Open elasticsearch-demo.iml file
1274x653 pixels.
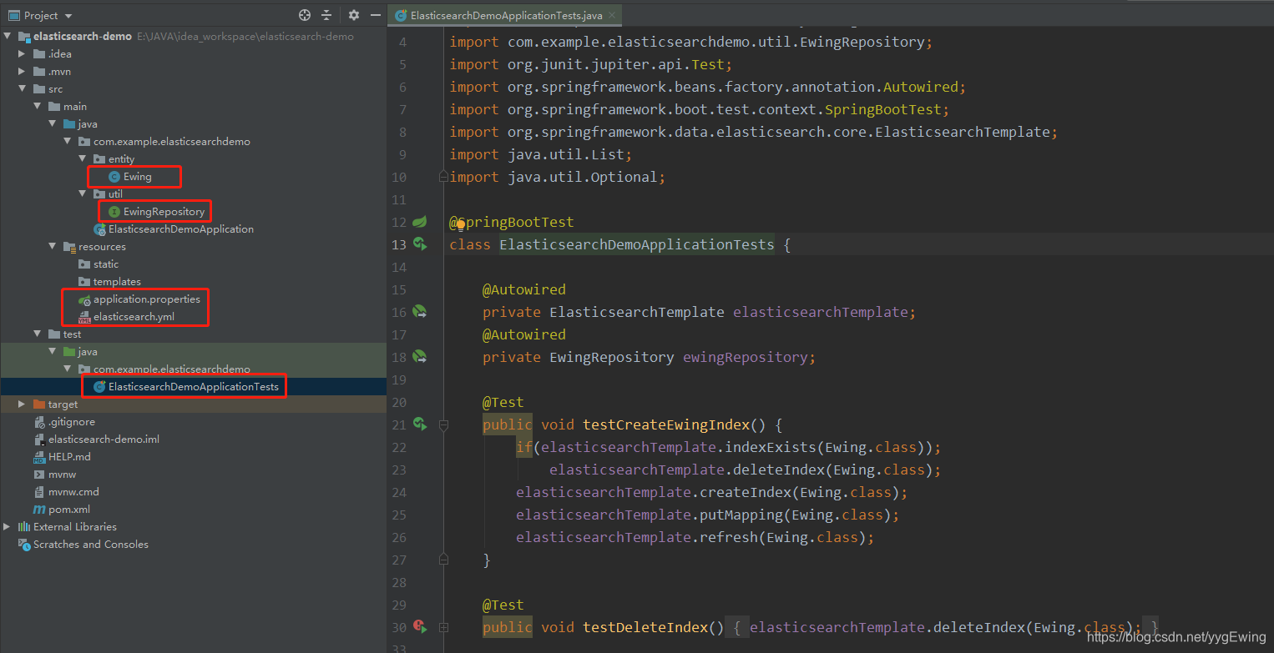(x=104, y=440)
